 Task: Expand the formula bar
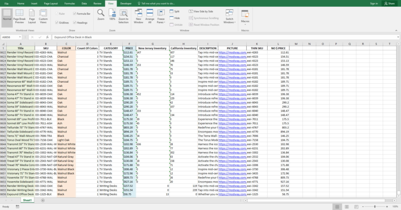(398, 37)
